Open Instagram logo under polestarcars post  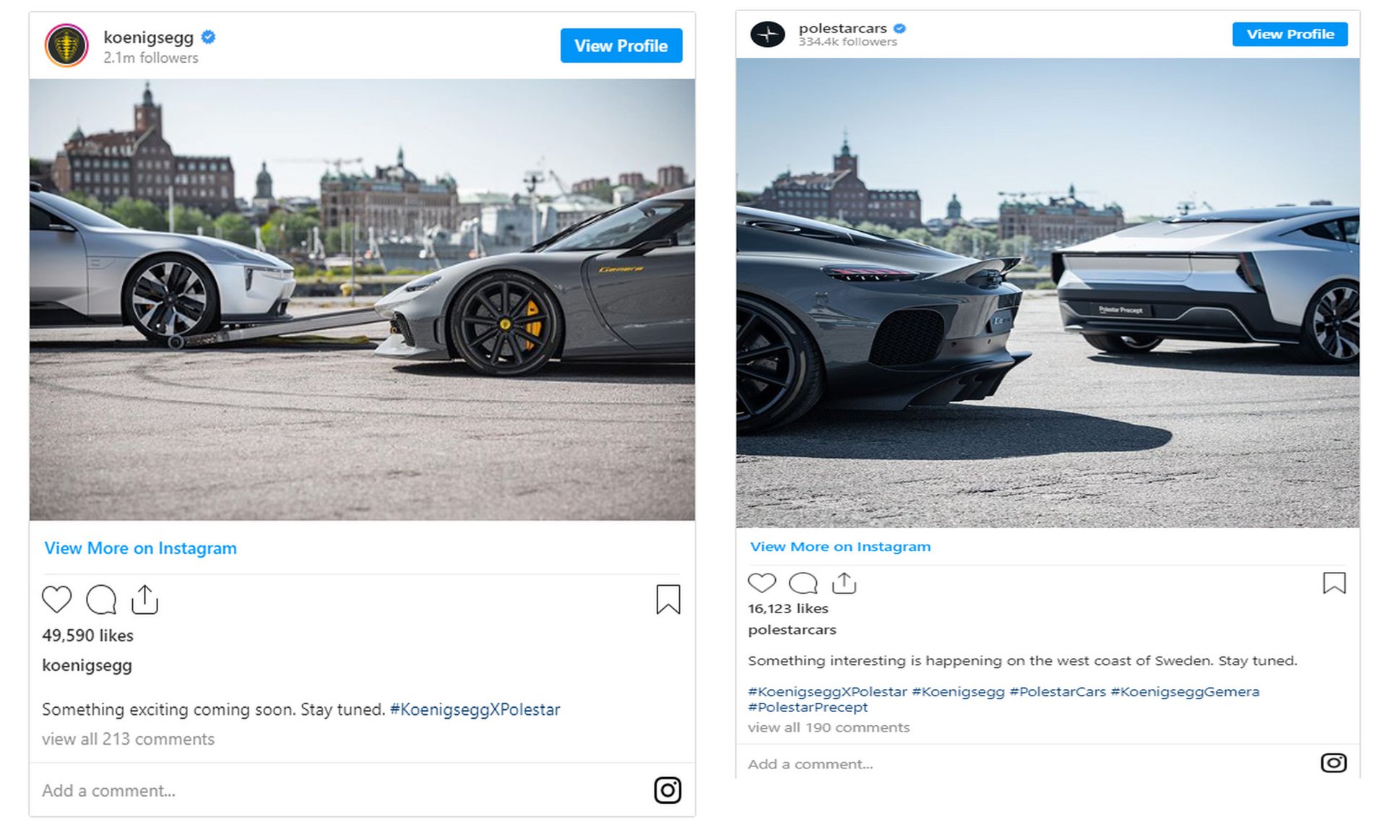click(1334, 763)
